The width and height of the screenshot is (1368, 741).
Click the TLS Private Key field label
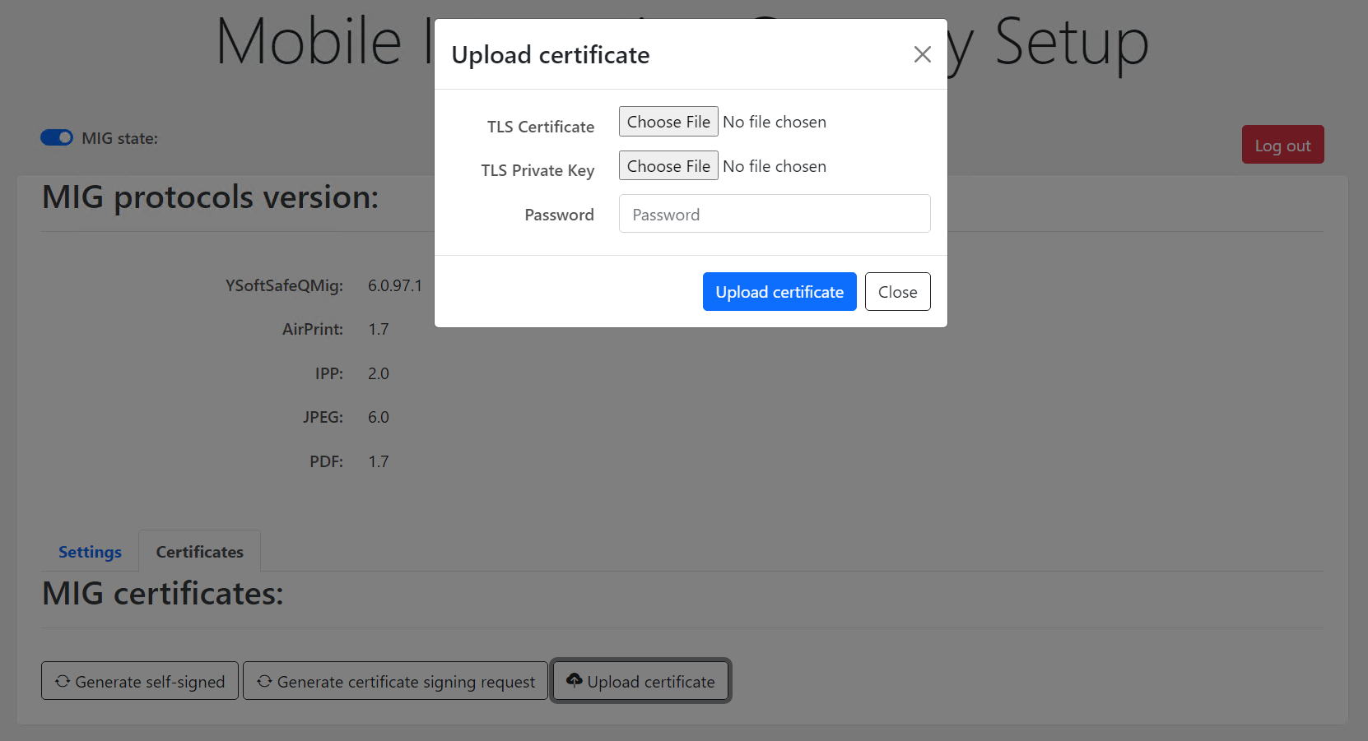[537, 170]
